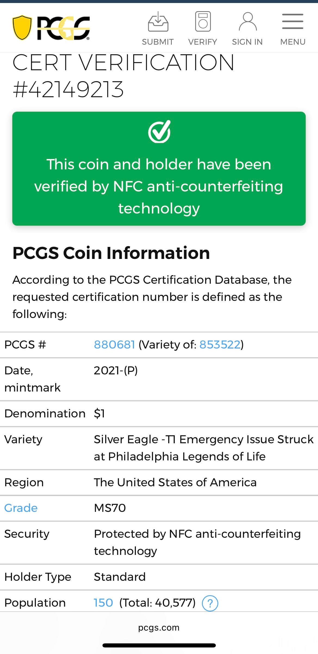View variety 853522 details link

[220, 344]
